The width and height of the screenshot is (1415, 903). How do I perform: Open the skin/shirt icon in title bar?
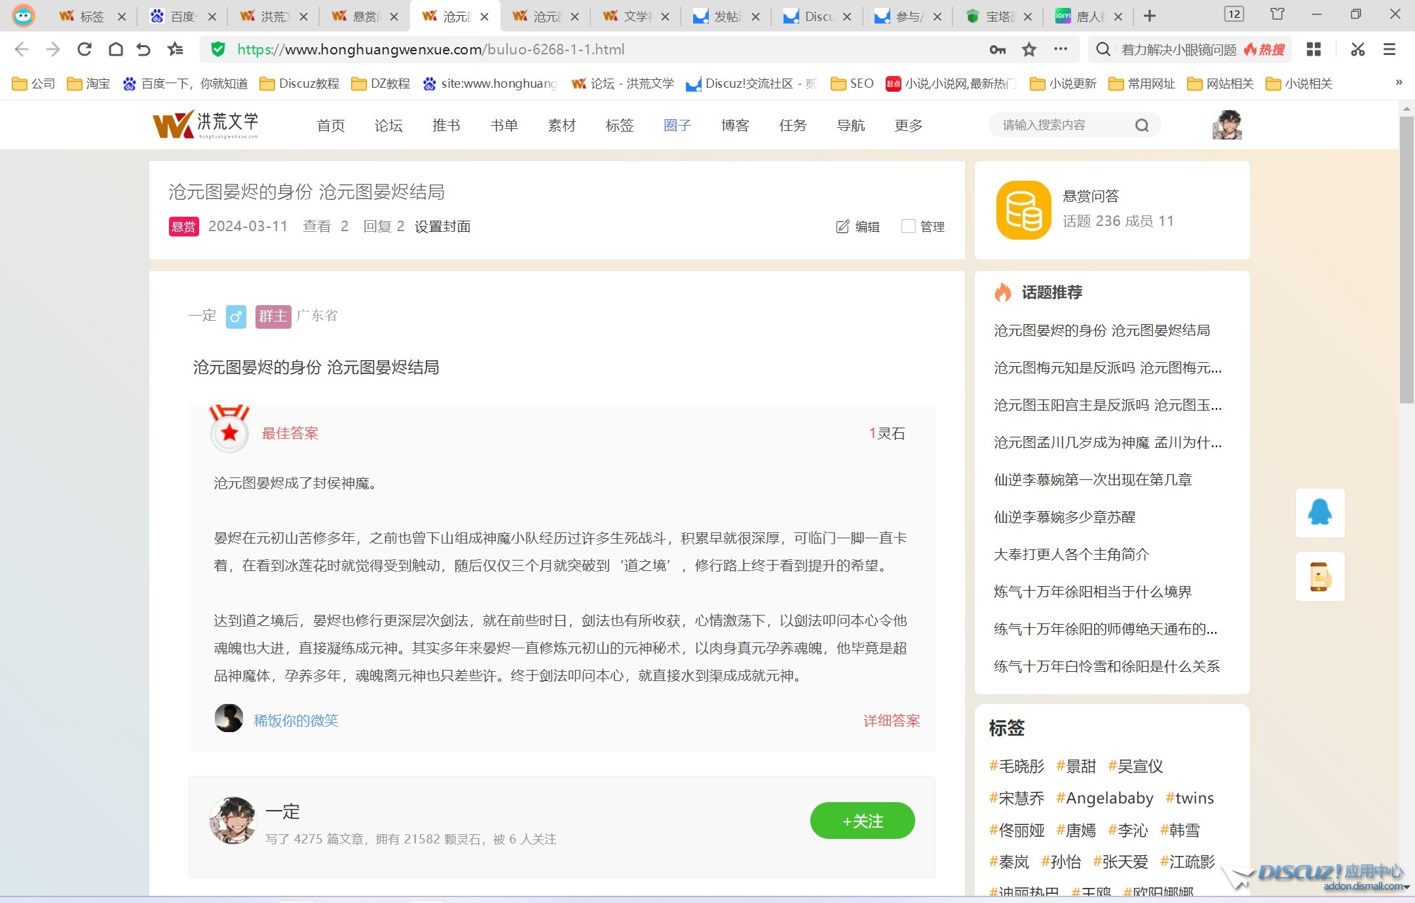point(1277,14)
